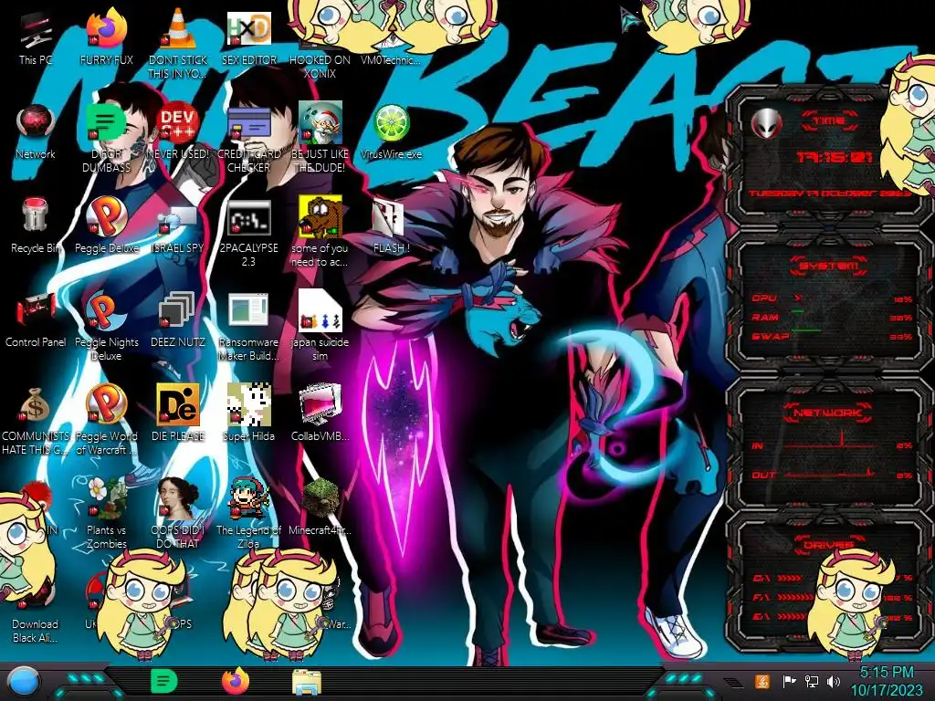Image resolution: width=935 pixels, height=701 pixels.
Task: Open the COMMUNISTS HATE THIS money bag icon
Action: tap(36, 420)
